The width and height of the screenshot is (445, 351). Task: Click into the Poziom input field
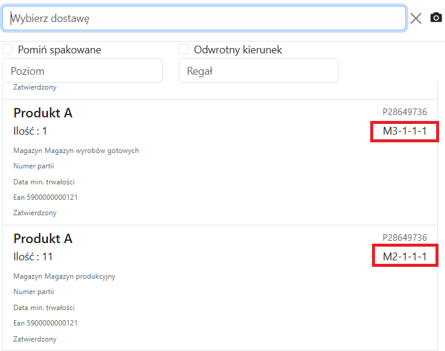(x=82, y=71)
